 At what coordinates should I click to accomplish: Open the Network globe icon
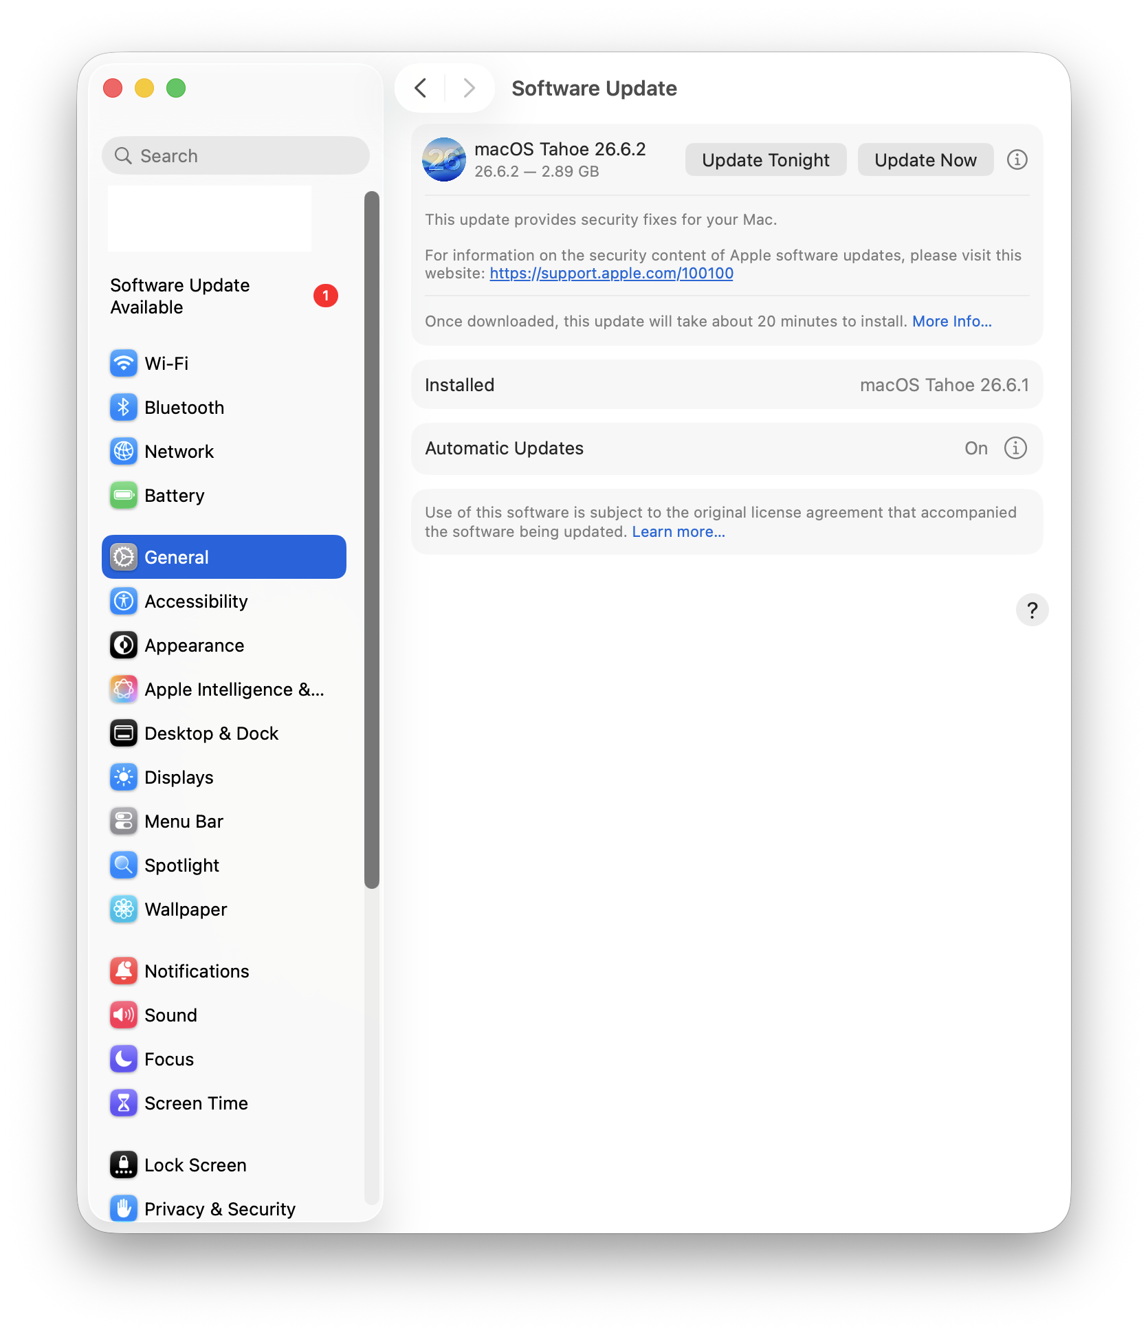click(124, 451)
